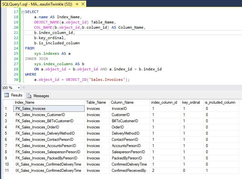Switch to the Messages tab
Screen dimensions: 242x179
tap(38, 96)
